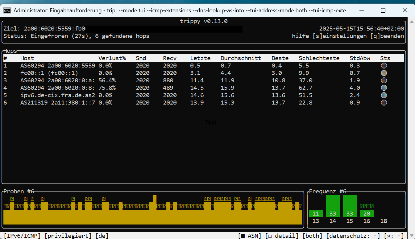This screenshot has height=239, width=415.
Task: Toggle the ASN indicator in status bar
Action: 250,236
